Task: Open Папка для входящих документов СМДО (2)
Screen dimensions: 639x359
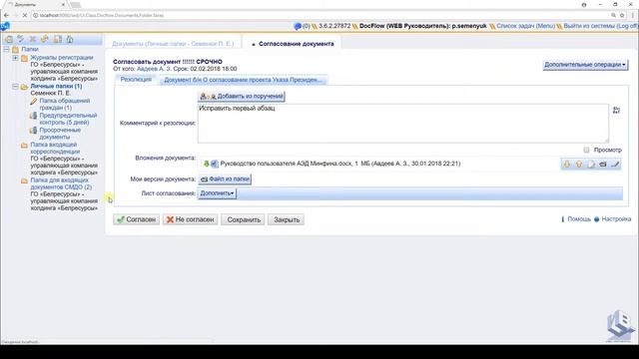Action: click(x=61, y=183)
